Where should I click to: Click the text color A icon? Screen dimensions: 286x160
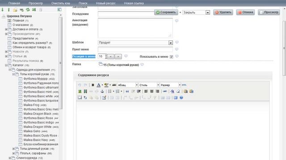(x=98, y=85)
